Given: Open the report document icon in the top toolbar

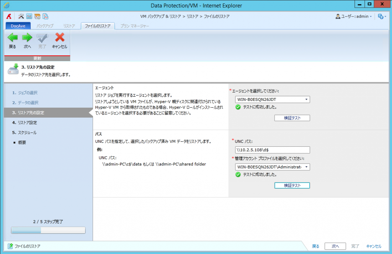Looking at the screenshot, I should click(46, 16).
